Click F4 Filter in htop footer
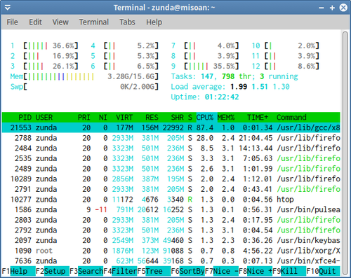 (x=120, y=271)
